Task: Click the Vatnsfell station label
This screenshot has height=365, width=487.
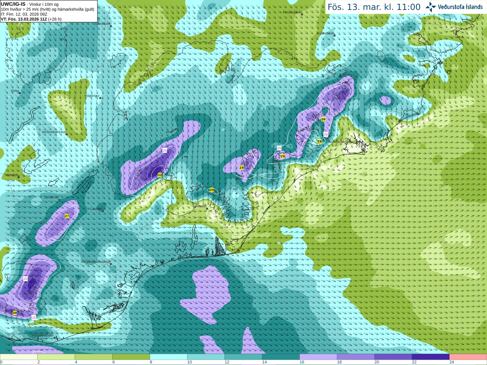Action: [11, 175]
